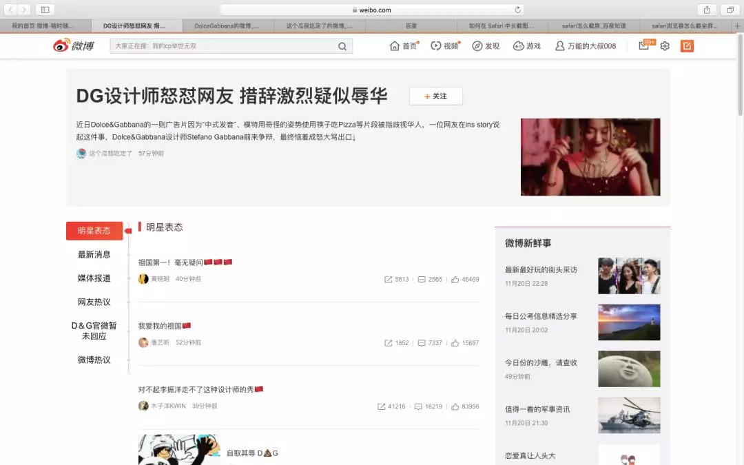The height and width of the screenshot is (465, 744).
Task: Click comment icon on 黄晓明 post
Action: tap(422, 280)
